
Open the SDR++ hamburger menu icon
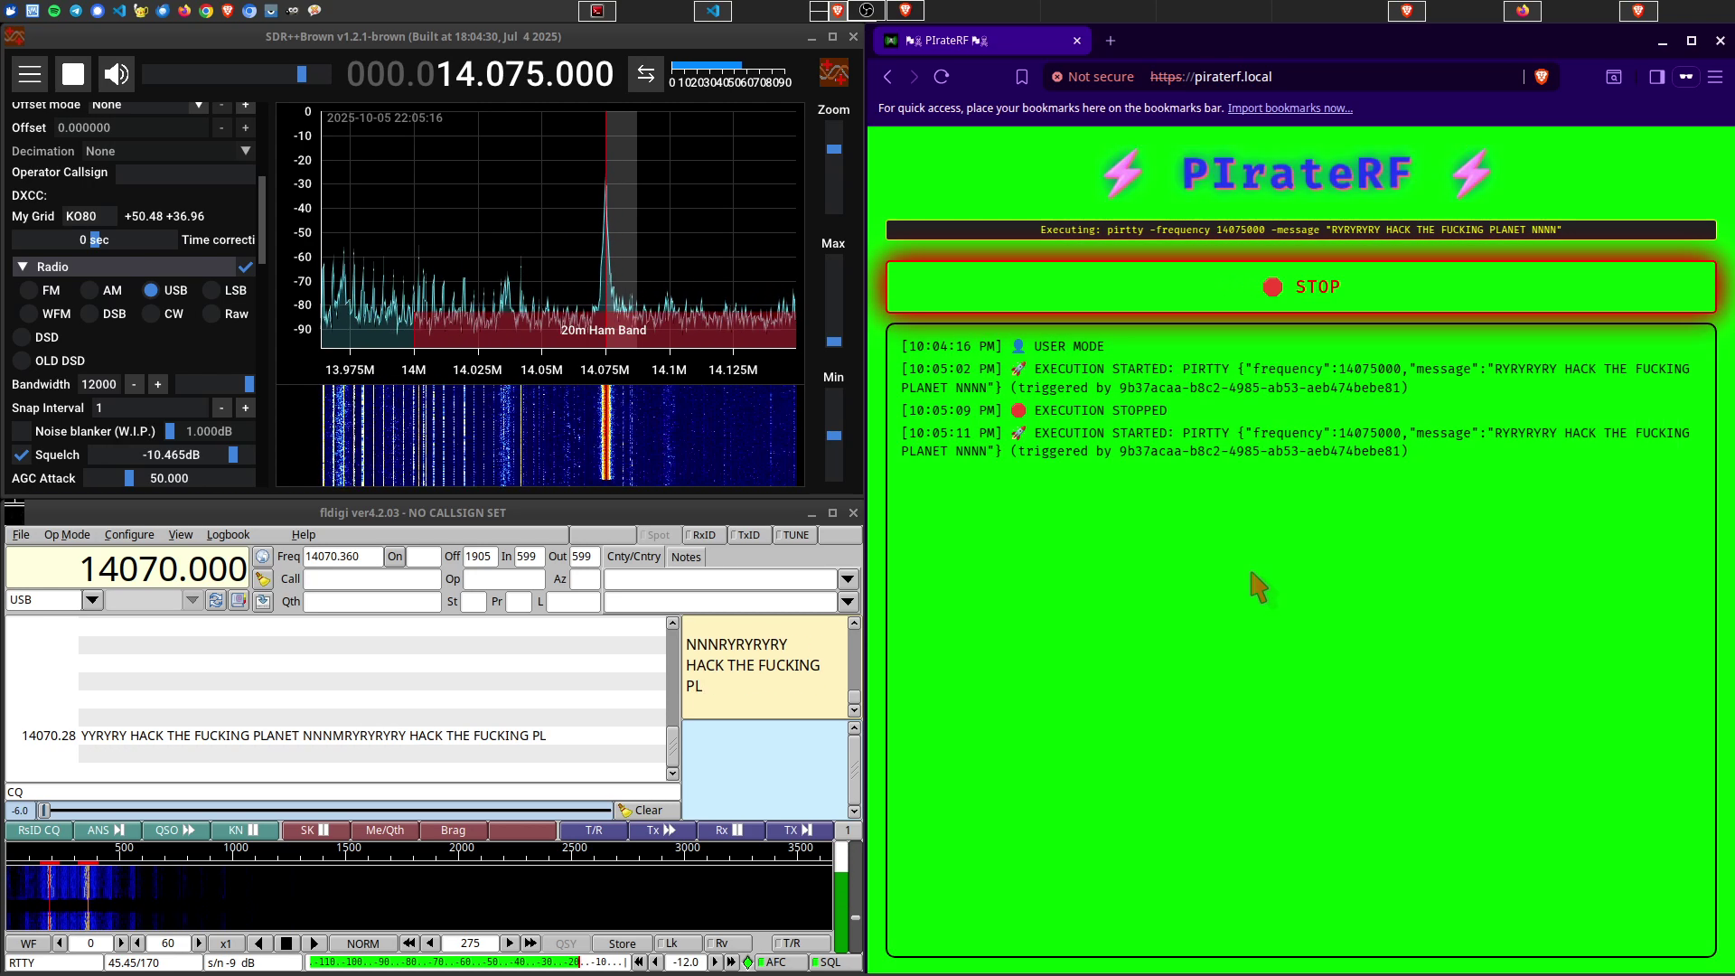30,74
